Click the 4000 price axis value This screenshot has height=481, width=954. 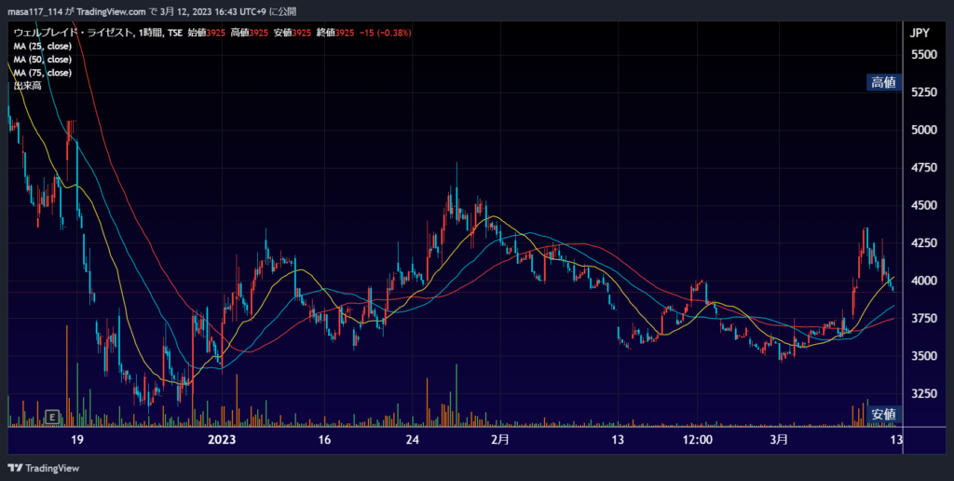click(925, 282)
